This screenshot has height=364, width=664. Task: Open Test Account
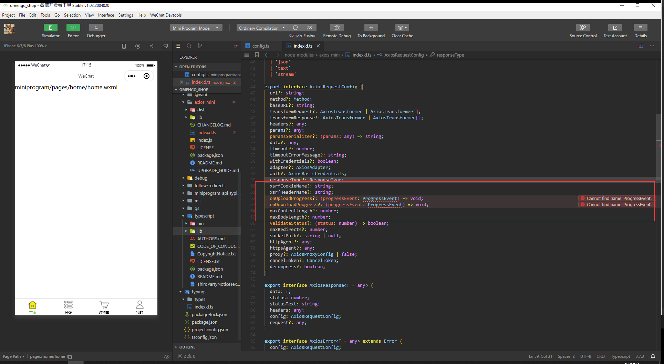(615, 28)
